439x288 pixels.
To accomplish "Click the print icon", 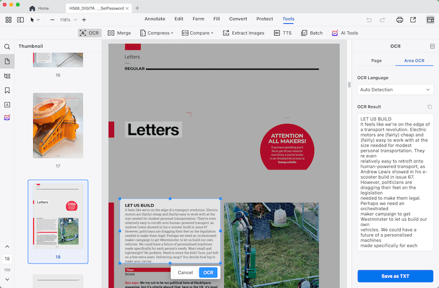I will point(399,19).
